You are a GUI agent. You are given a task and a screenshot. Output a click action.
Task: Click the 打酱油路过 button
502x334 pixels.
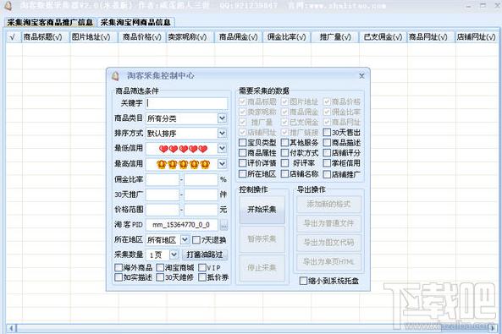[205, 255]
